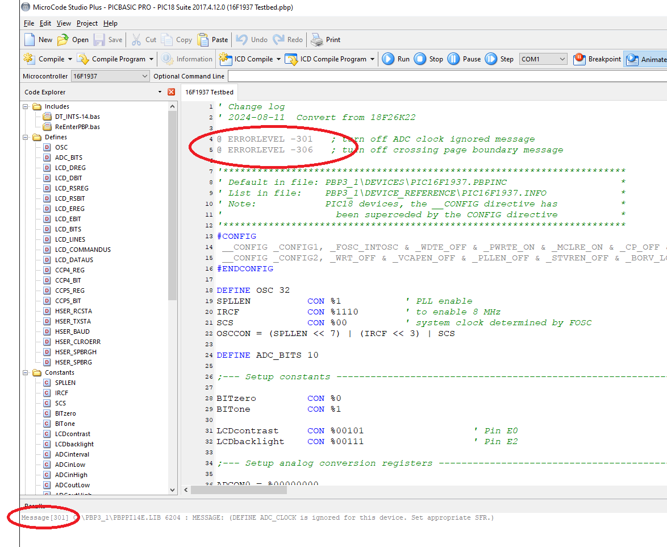The height and width of the screenshot is (547, 667).
Task: Open the Compile Program dropdown arrow
Action: coord(151,59)
